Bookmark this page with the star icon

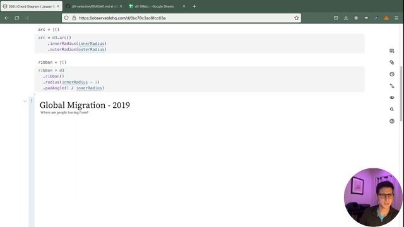(x=296, y=18)
